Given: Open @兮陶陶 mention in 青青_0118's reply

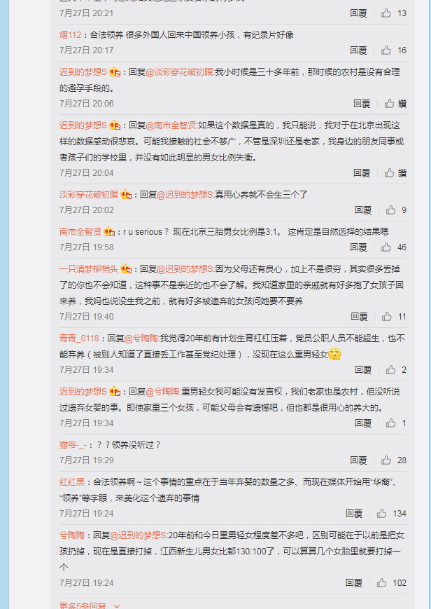Looking at the screenshot, I should (x=141, y=338).
